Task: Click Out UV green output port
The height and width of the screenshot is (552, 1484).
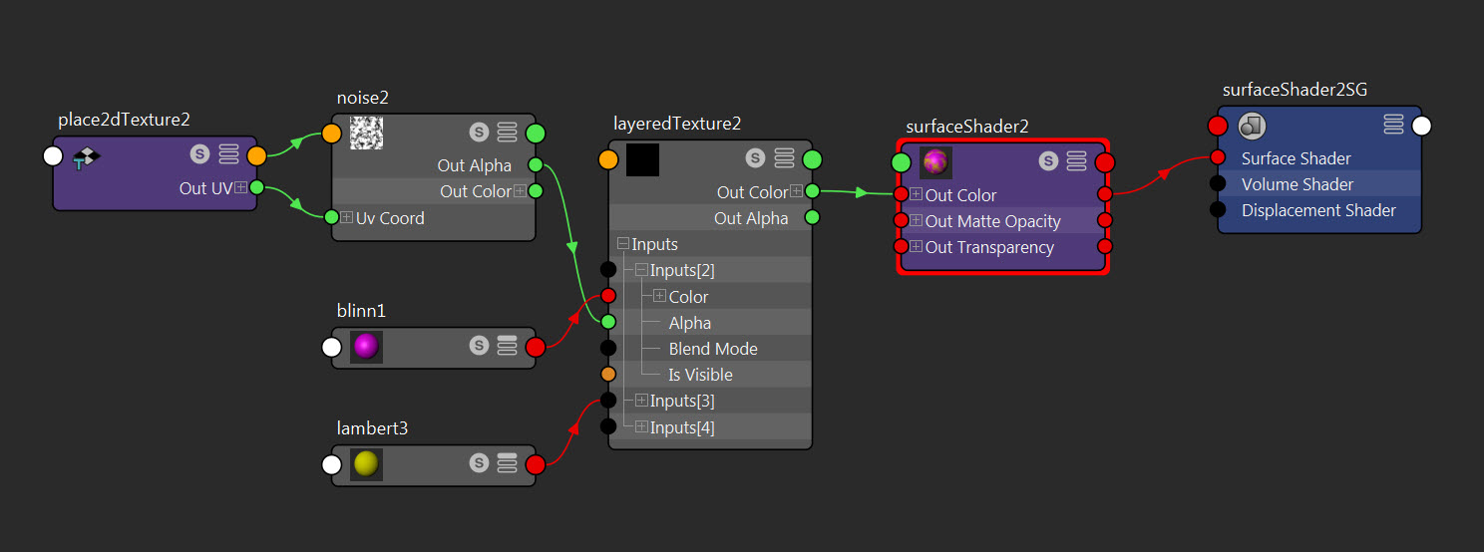Action: [257, 187]
